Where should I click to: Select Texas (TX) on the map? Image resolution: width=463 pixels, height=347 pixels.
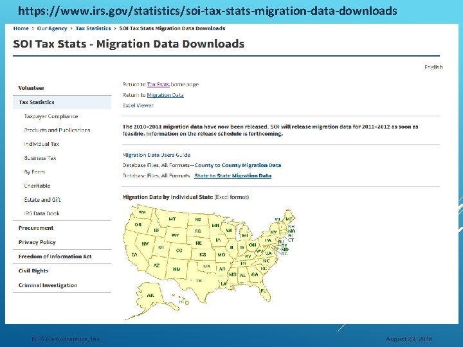(199, 281)
